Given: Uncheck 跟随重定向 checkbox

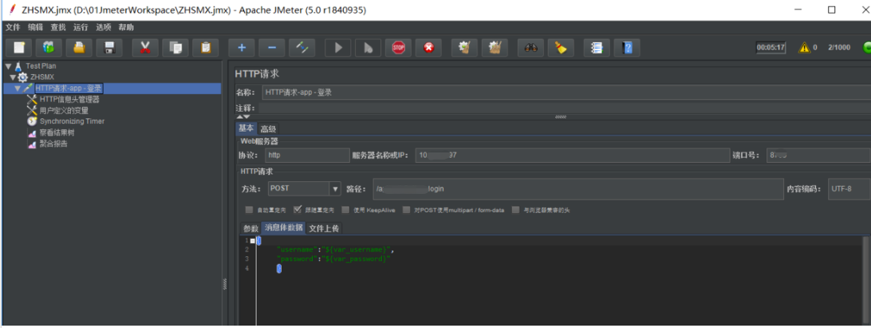Looking at the screenshot, I should pos(298,210).
